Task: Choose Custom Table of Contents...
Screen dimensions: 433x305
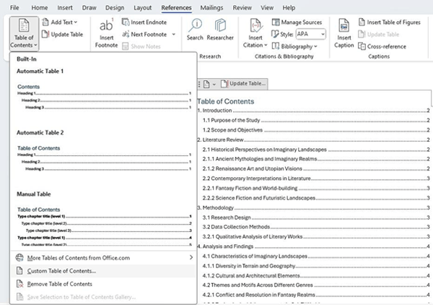Action: click(x=103, y=271)
